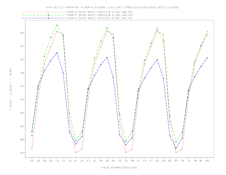Click the x-axis forecast hour label 33

pyautogui.click(x=101, y=161)
